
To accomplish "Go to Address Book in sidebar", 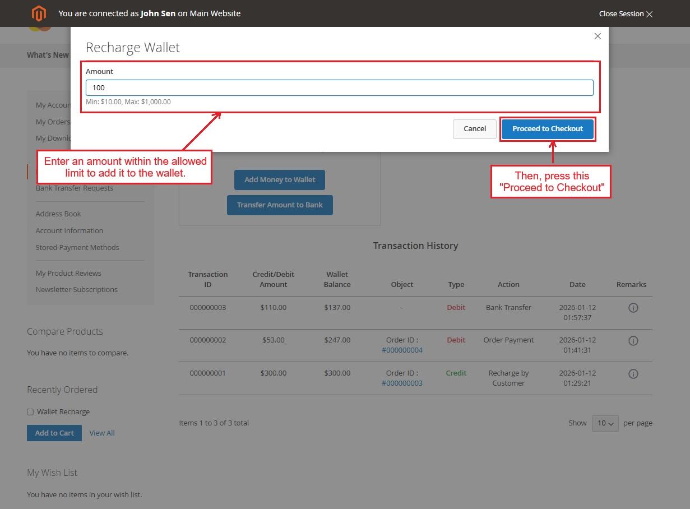I will click(x=58, y=214).
